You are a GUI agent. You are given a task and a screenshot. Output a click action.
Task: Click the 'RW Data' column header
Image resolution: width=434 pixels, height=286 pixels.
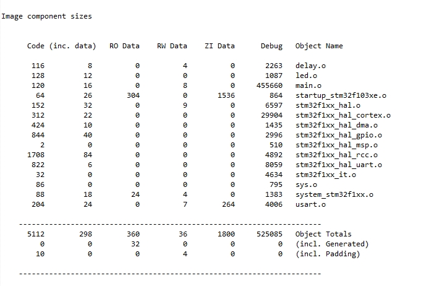172,46
